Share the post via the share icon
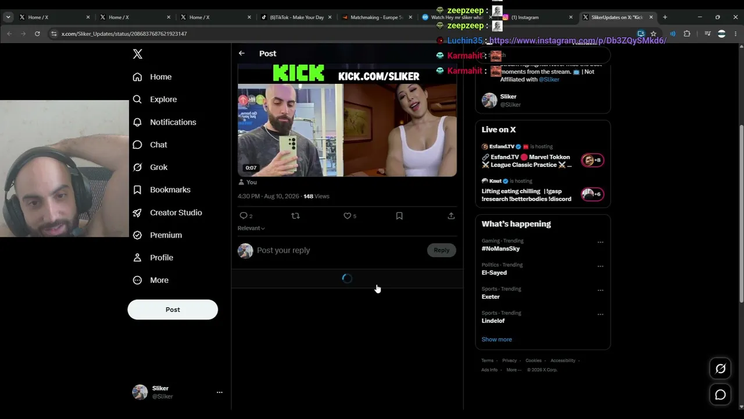Screen dimensions: 744x419 point(451,216)
